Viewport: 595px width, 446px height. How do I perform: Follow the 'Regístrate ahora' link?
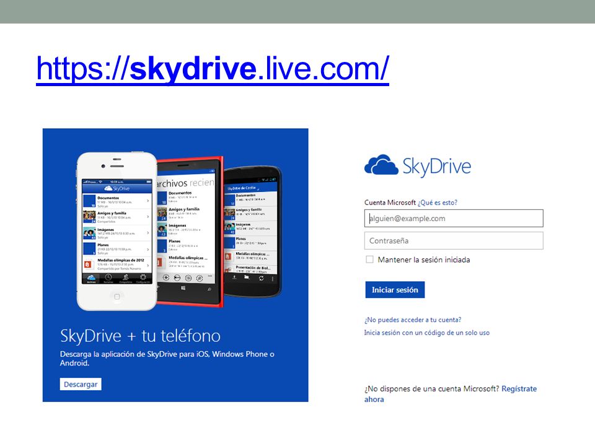coord(519,389)
